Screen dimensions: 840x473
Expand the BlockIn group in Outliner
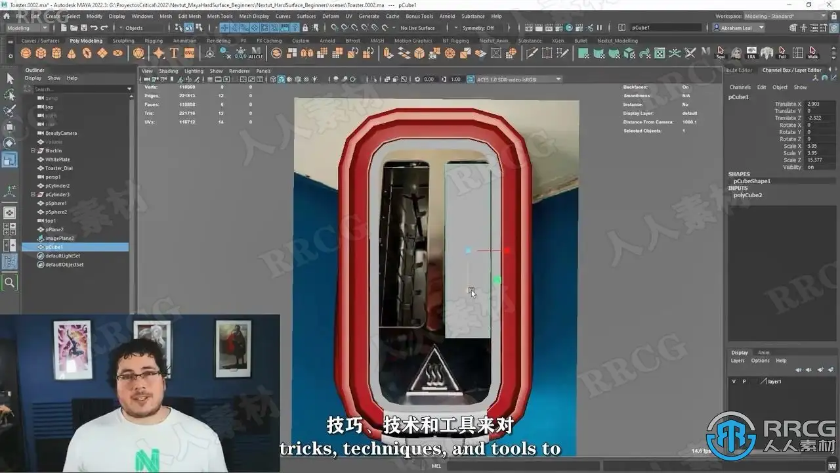pos(33,151)
